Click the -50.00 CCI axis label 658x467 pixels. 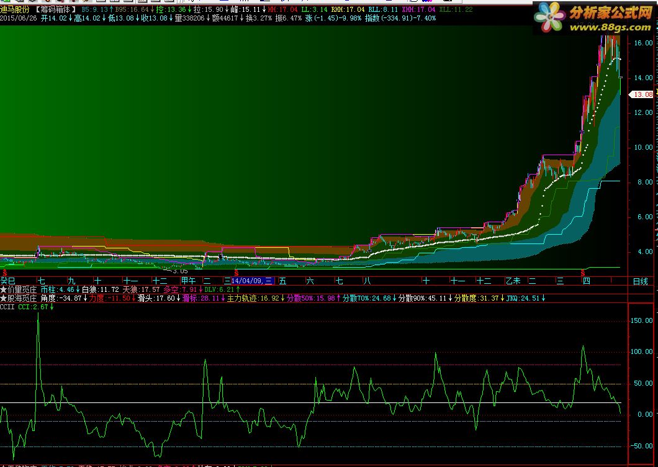[642, 446]
